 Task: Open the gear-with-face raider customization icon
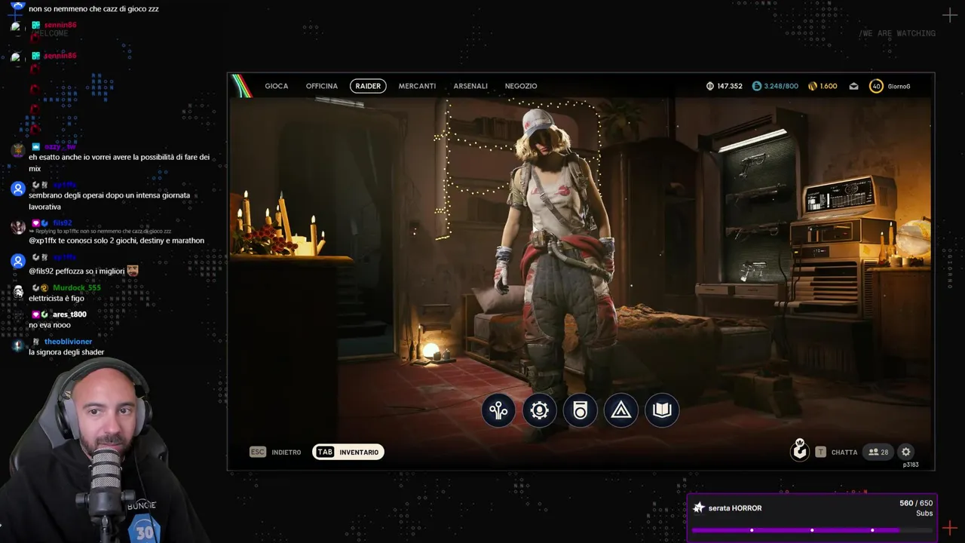(x=539, y=410)
